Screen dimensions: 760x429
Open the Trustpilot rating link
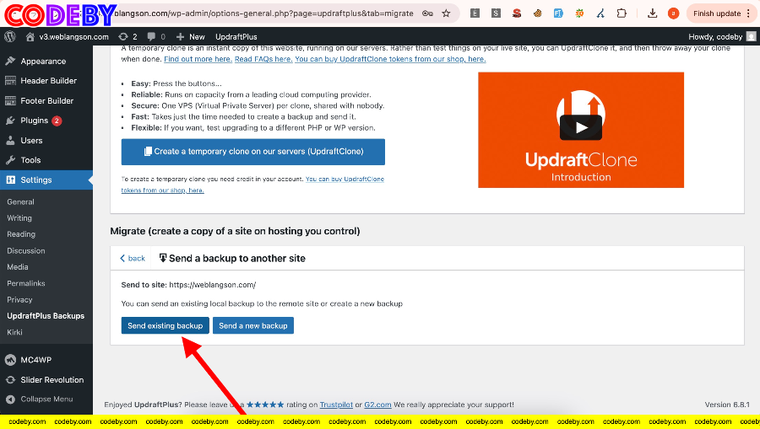[x=336, y=405]
